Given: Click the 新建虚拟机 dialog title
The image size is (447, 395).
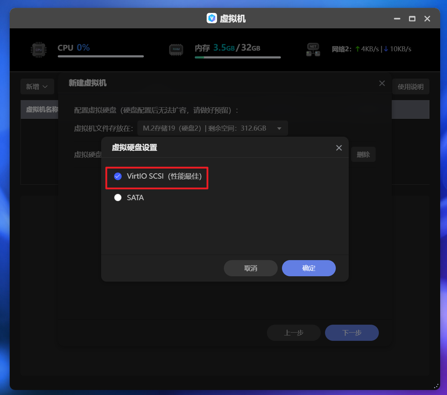Looking at the screenshot, I should 88,83.
